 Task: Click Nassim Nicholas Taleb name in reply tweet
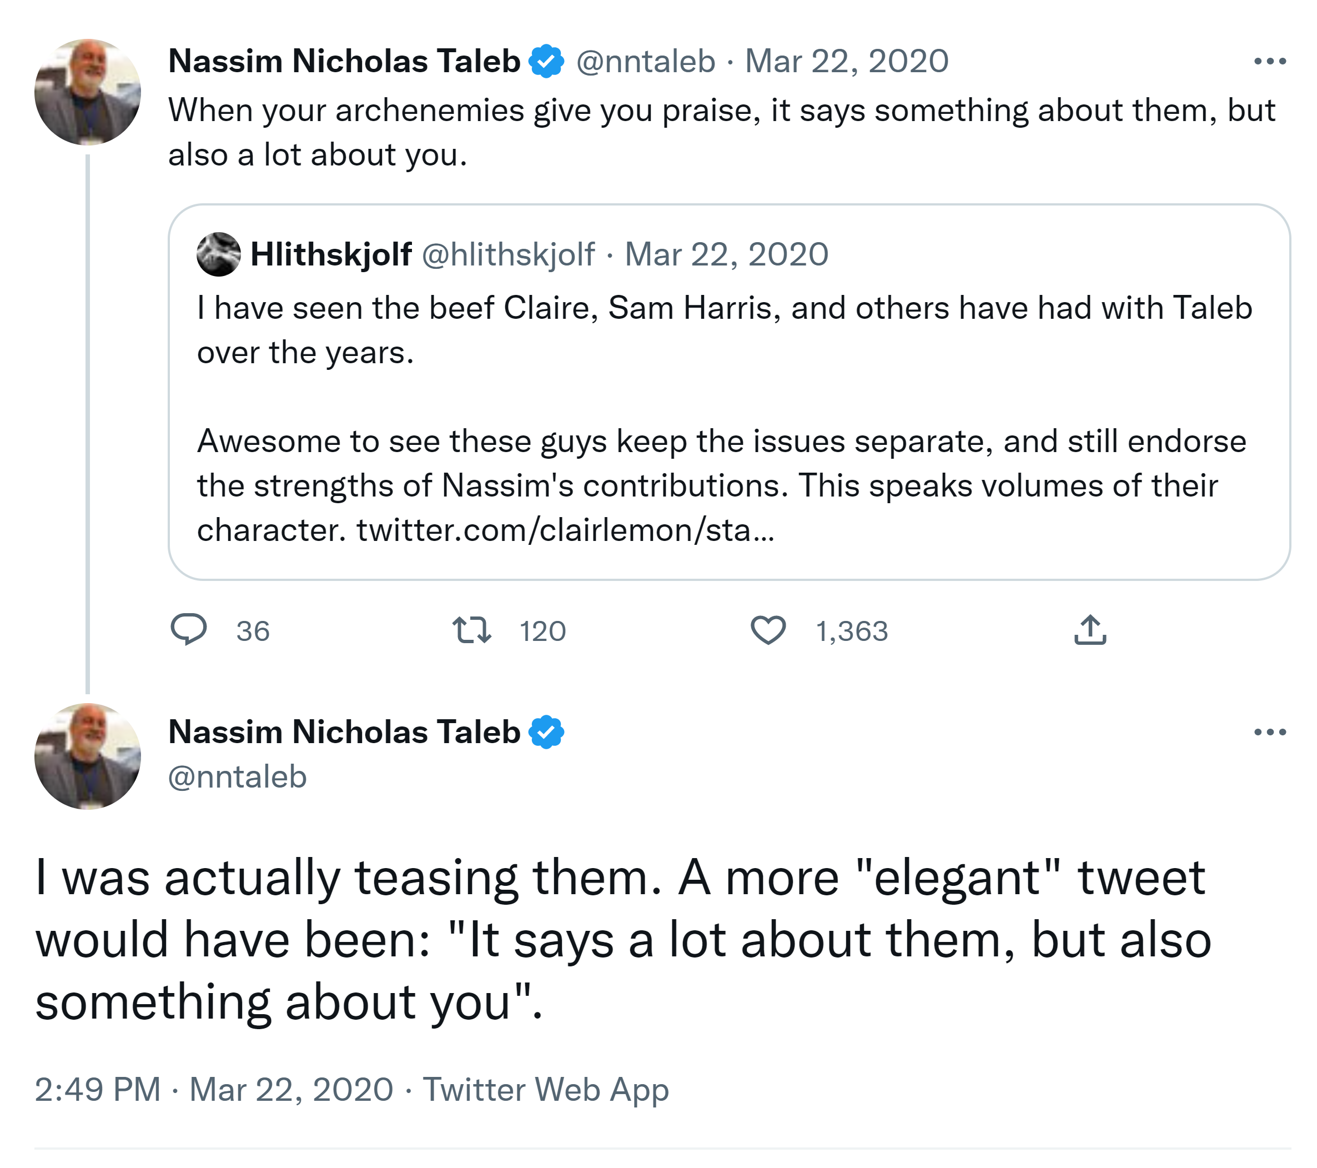[x=344, y=732]
